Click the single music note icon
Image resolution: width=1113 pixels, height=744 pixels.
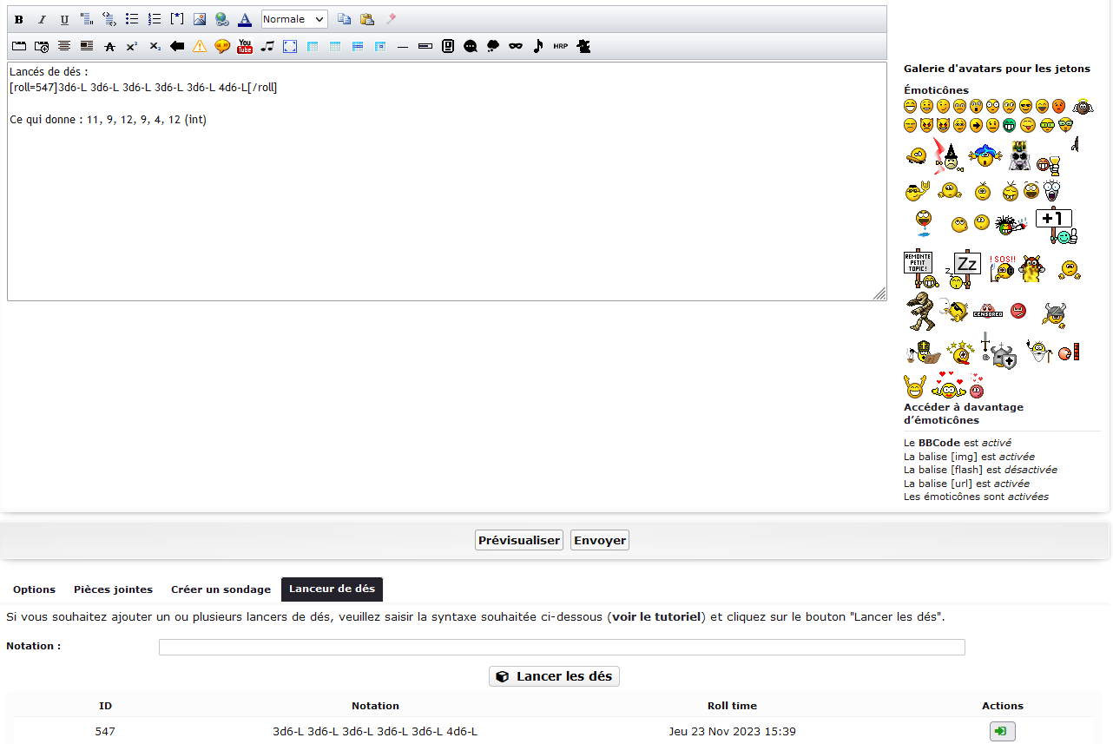coord(538,46)
